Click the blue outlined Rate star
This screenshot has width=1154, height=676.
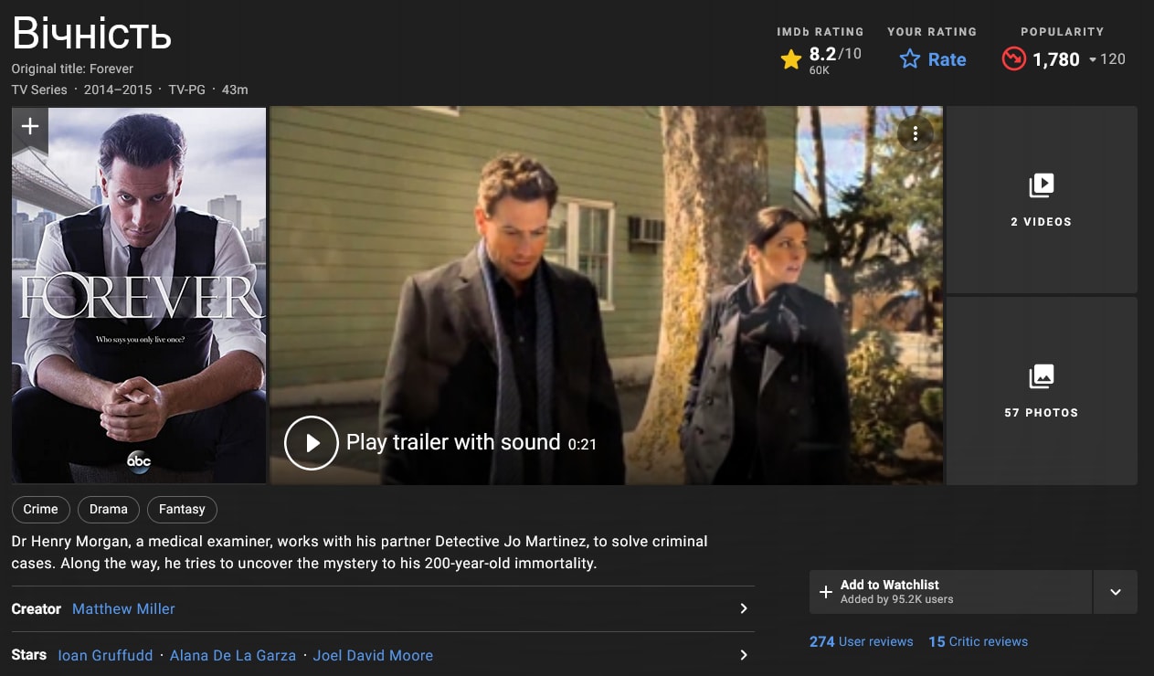click(x=910, y=59)
